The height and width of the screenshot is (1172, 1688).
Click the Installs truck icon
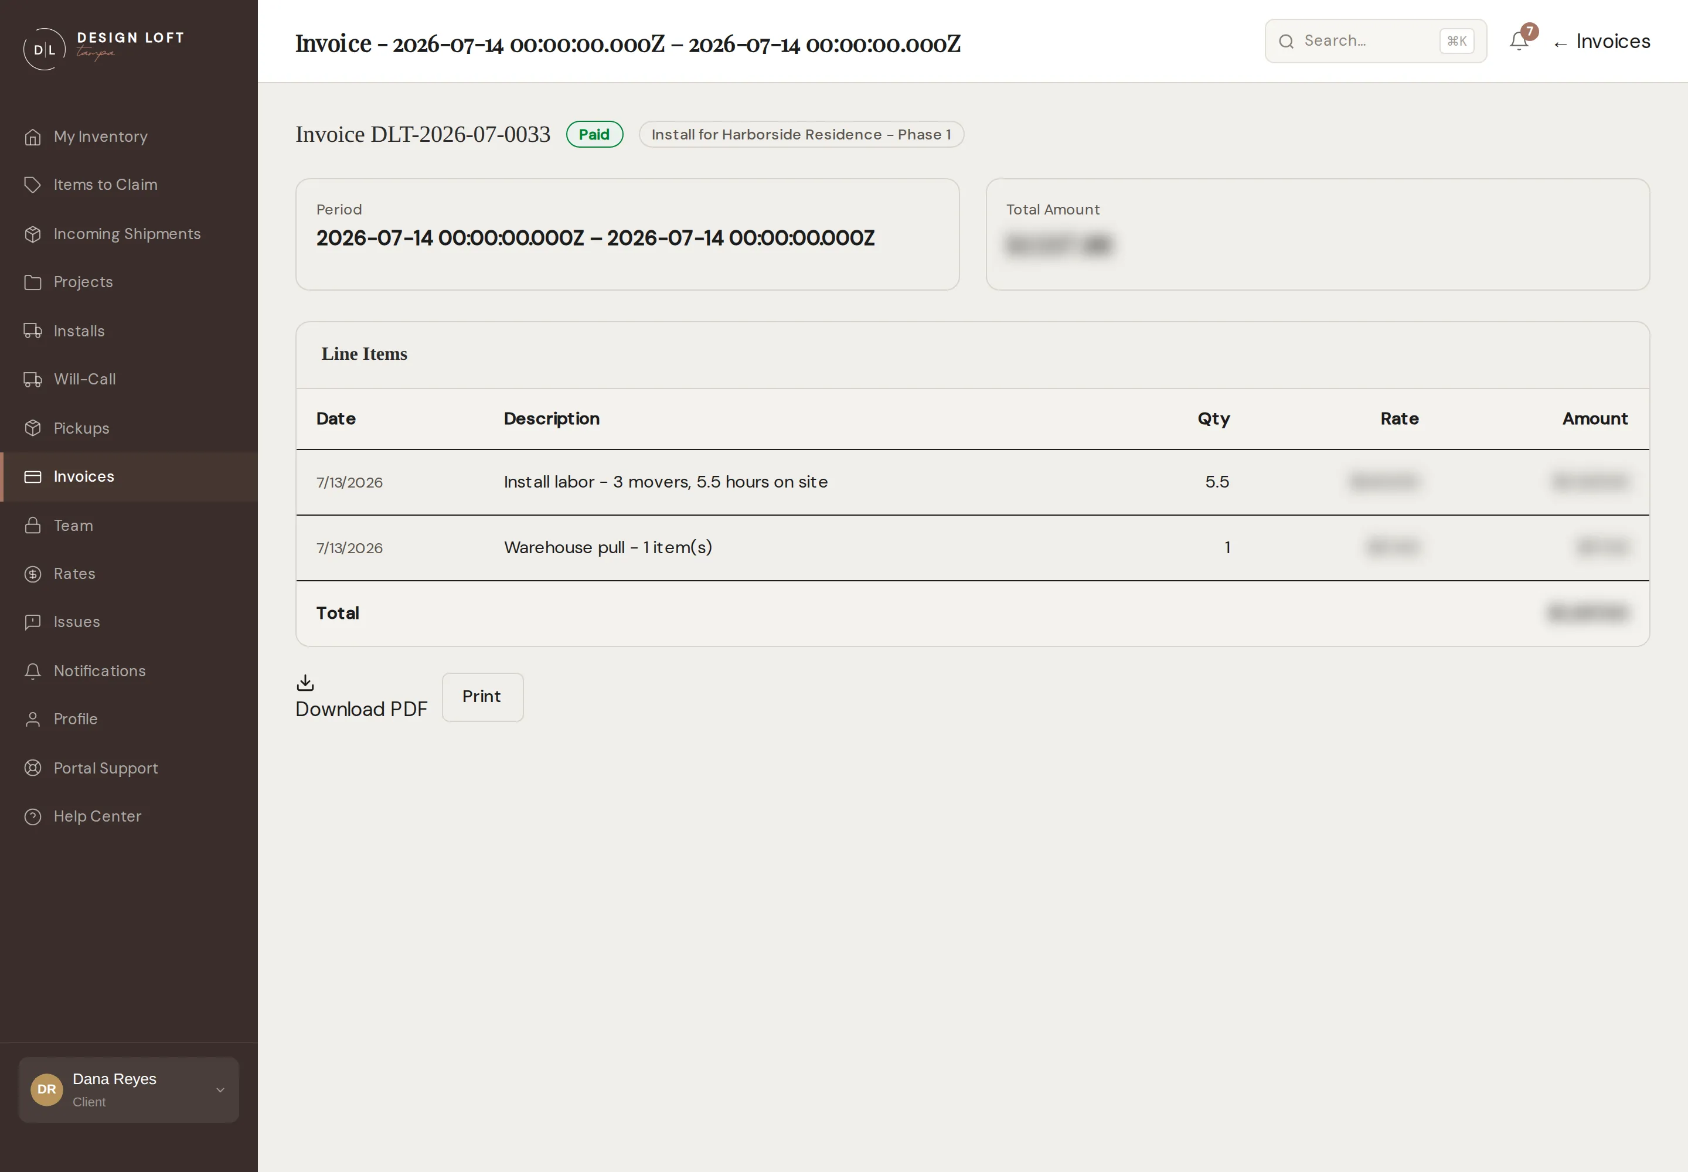tap(32, 331)
